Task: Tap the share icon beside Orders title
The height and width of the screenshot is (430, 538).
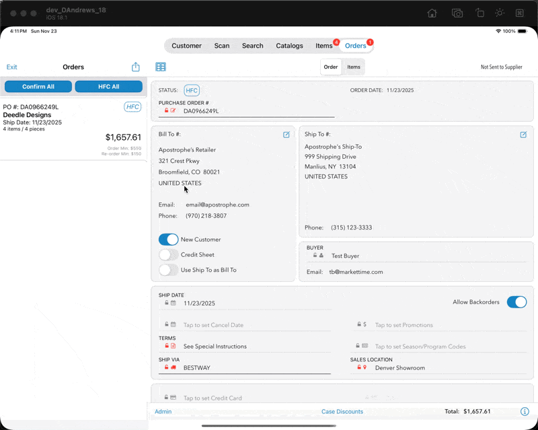Action: tap(136, 67)
